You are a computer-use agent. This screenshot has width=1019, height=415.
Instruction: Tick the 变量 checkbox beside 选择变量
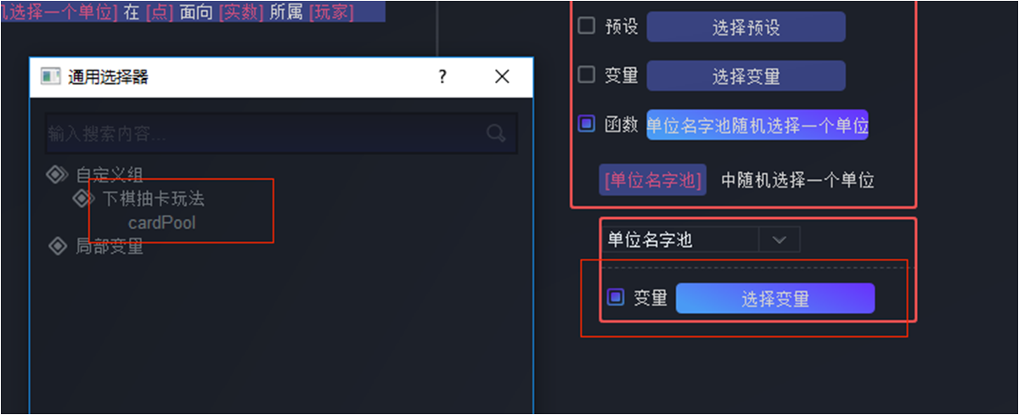point(586,75)
